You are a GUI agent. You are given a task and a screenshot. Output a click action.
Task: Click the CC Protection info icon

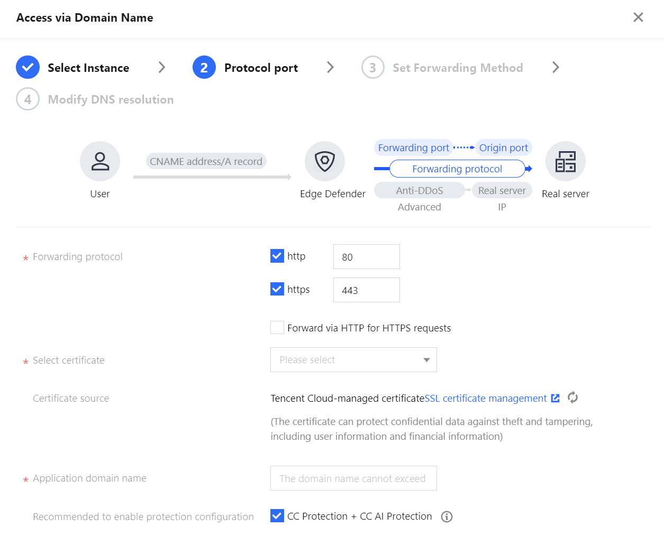(447, 517)
